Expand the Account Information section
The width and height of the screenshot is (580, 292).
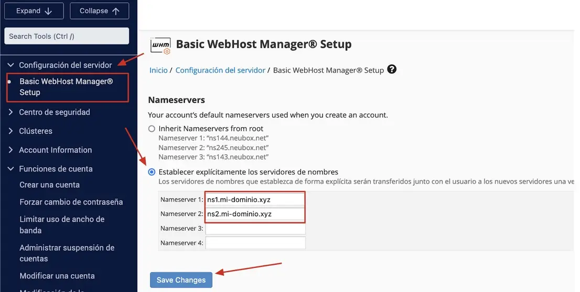50,150
